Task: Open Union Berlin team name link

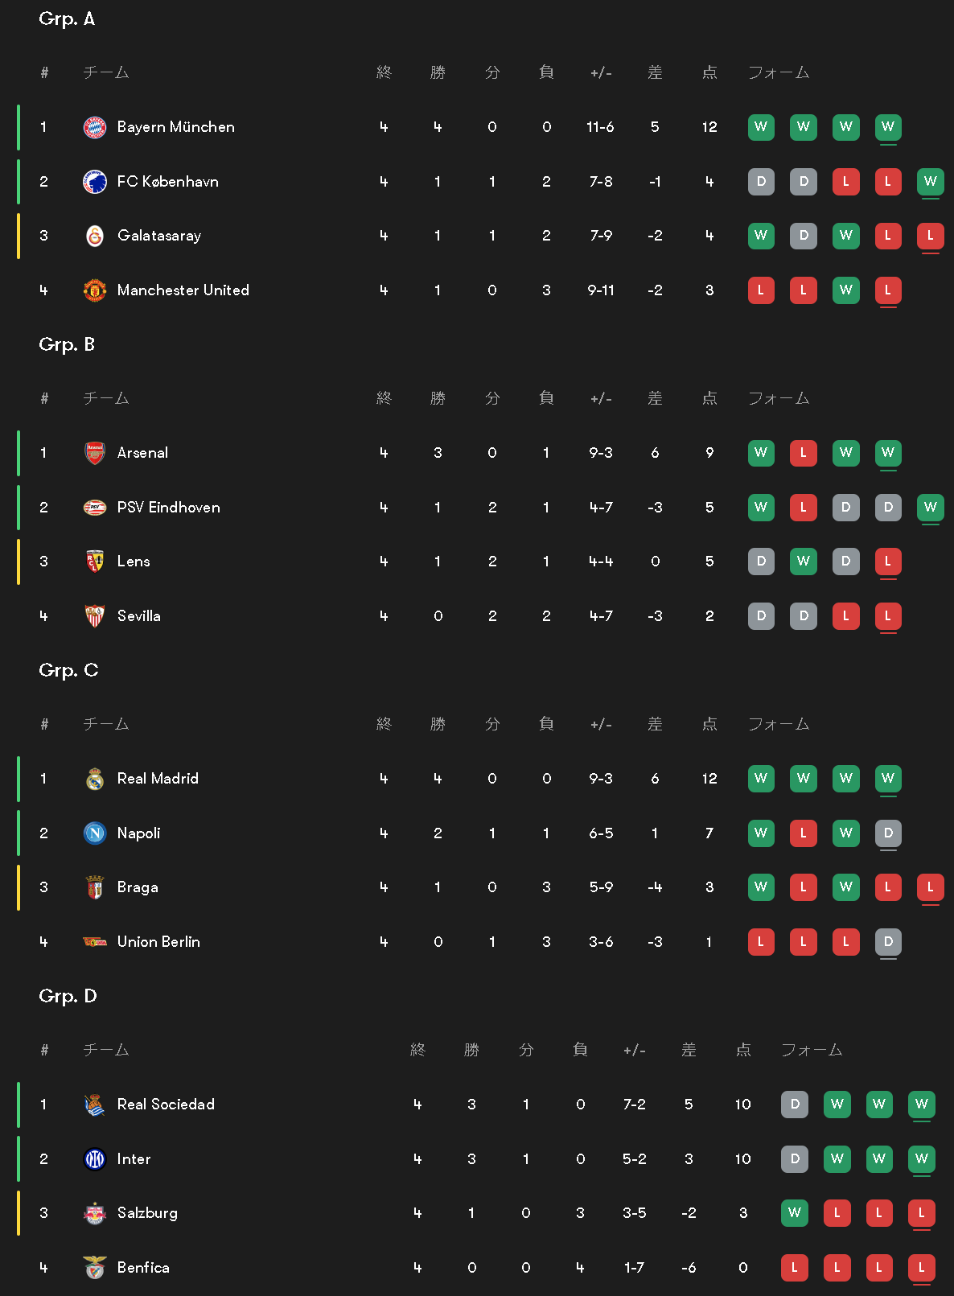Action: [x=158, y=942]
